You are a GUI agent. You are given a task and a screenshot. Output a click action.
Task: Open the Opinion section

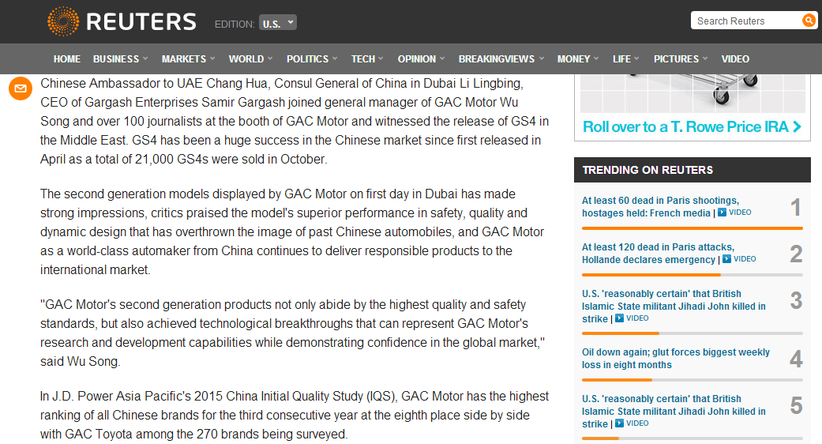[x=417, y=59]
